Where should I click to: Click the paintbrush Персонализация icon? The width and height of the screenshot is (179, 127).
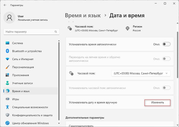pyautogui.click(x=7, y=67)
